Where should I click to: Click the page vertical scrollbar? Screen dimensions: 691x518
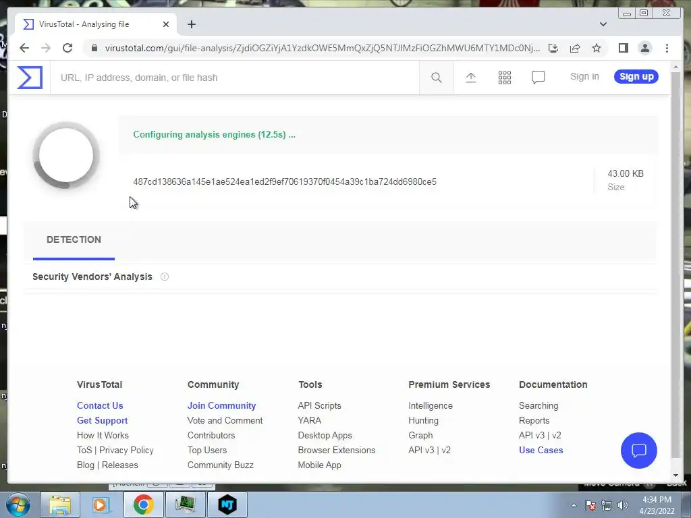676,264
